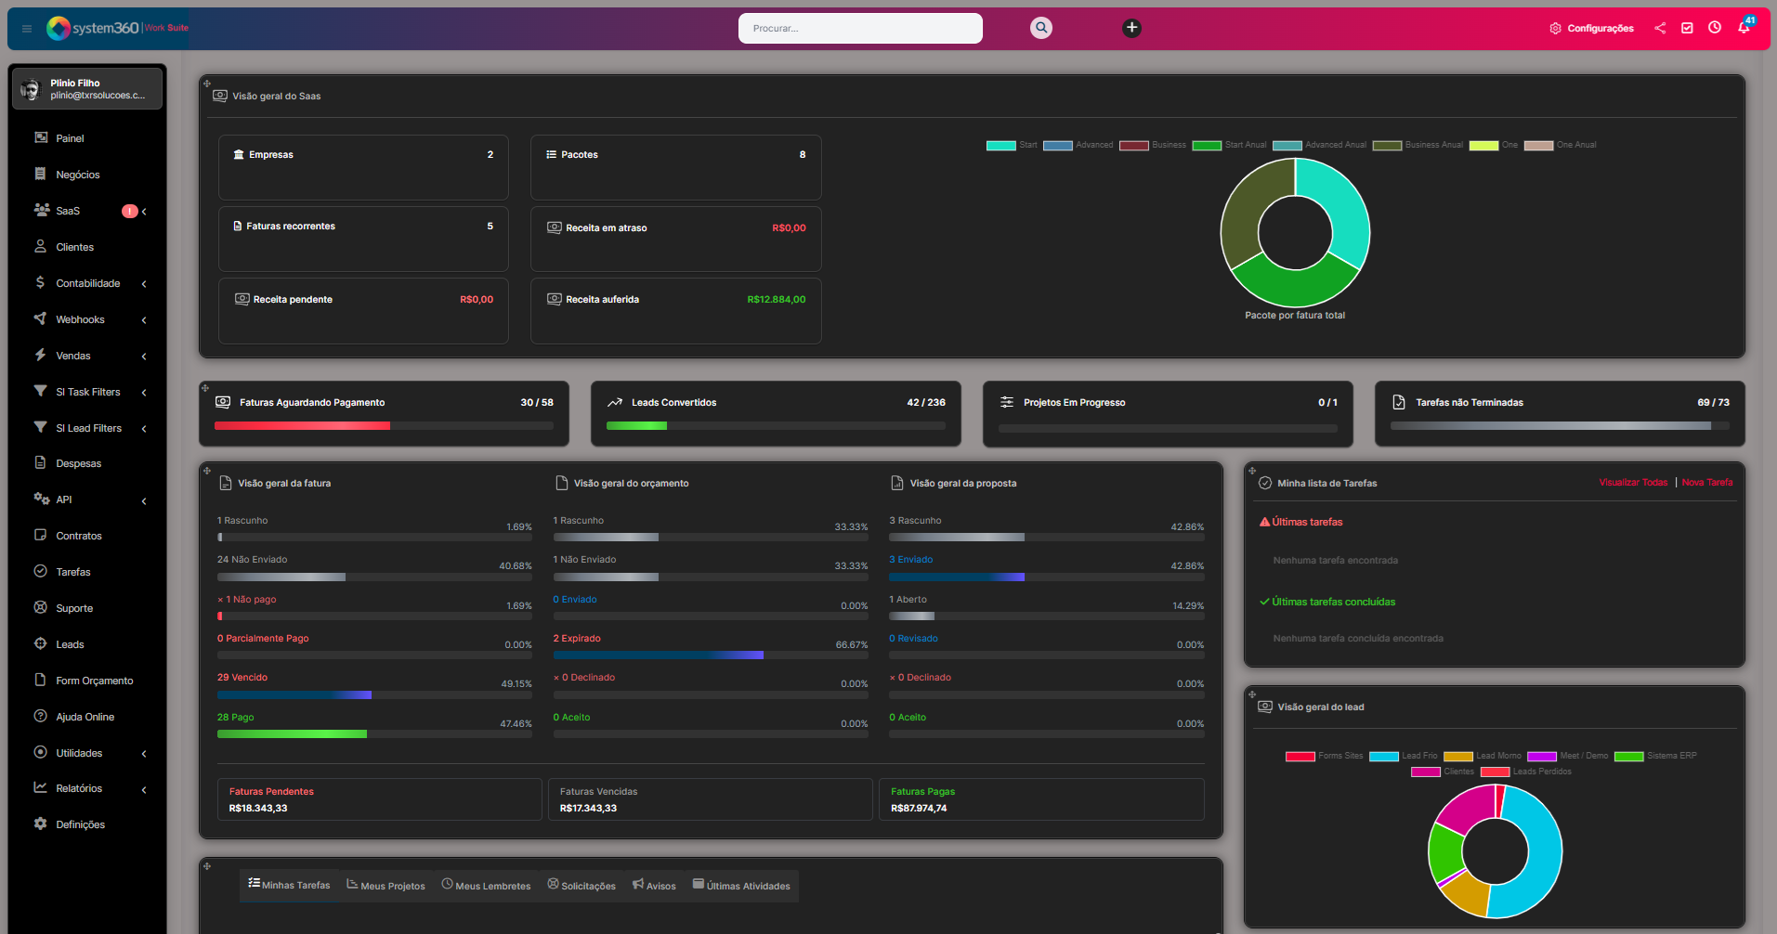This screenshot has height=934, width=1777.
Task: Toggle Lead Frio legend in lead chart
Action: pos(1403,756)
